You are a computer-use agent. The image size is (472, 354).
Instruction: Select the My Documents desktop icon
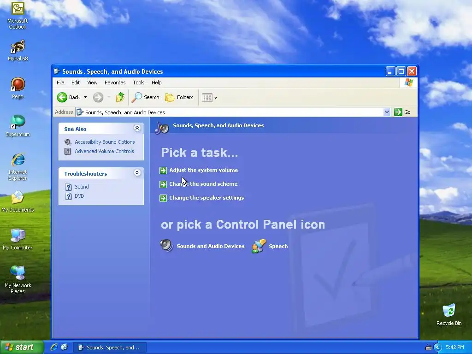pos(18,201)
